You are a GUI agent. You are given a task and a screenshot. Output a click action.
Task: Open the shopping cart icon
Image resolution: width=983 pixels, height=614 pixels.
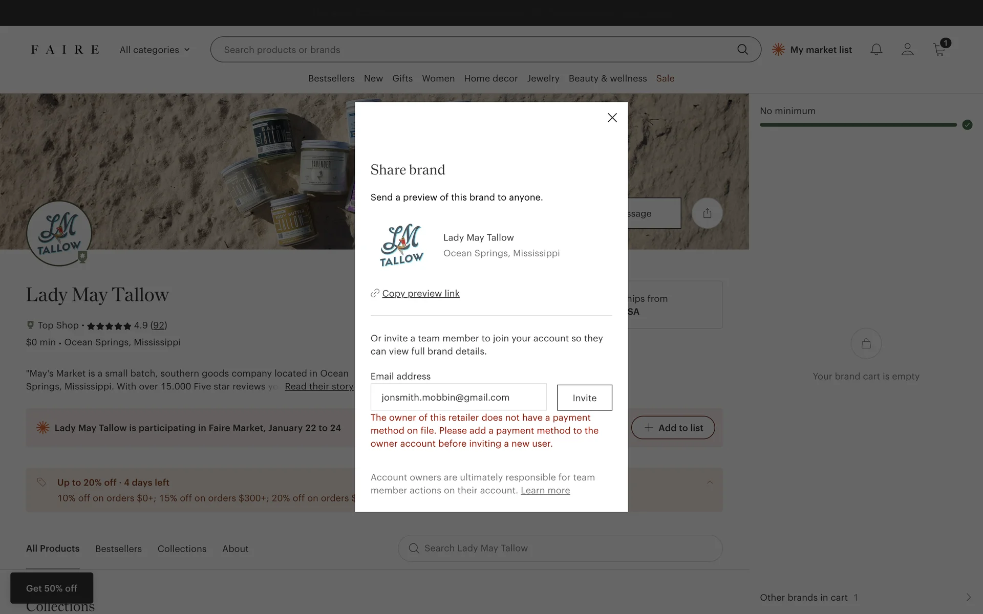939,50
